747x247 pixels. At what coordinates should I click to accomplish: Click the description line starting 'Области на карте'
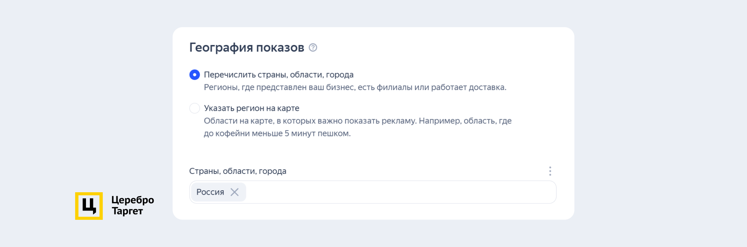point(357,121)
